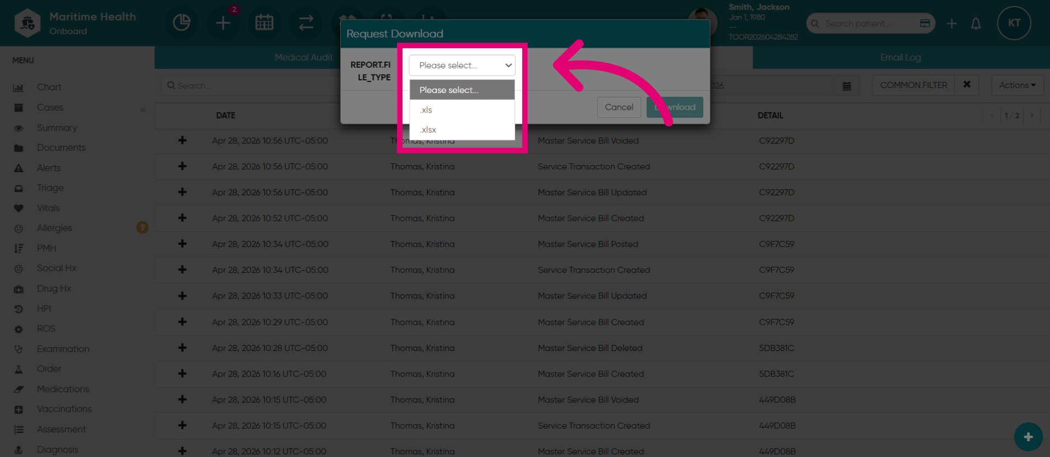Image resolution: width=1050 pixels, height=457 pixels.
Task: Open Social Hx in the sidebar
Action: (56, 268)
